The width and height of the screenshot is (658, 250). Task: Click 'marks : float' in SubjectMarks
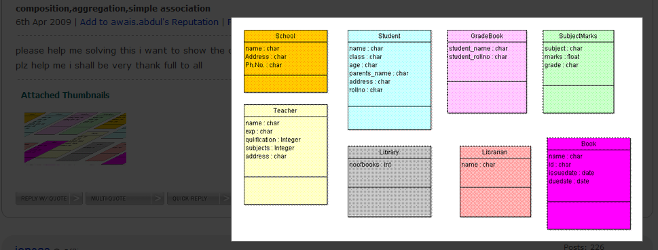click(x=561, y=56)
